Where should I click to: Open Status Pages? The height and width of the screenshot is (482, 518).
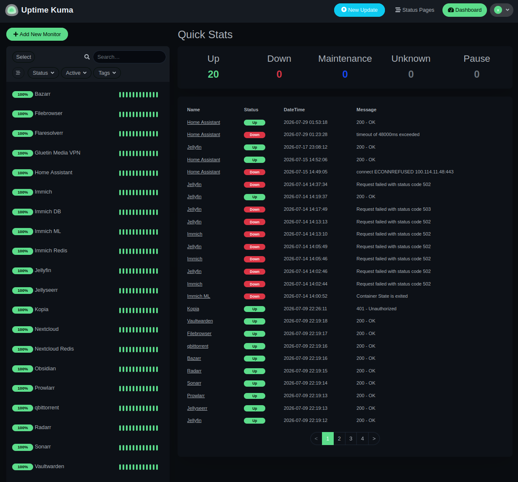coord(415,10)
